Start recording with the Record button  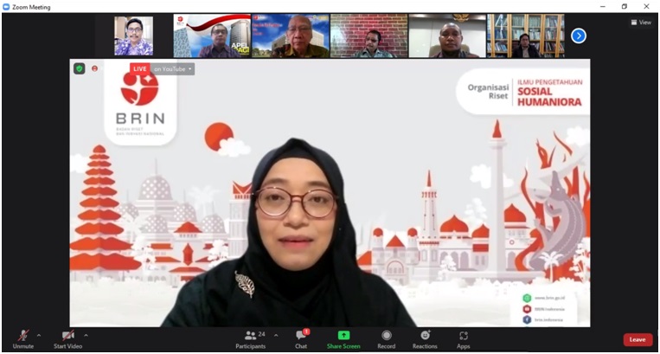[387, 338]
